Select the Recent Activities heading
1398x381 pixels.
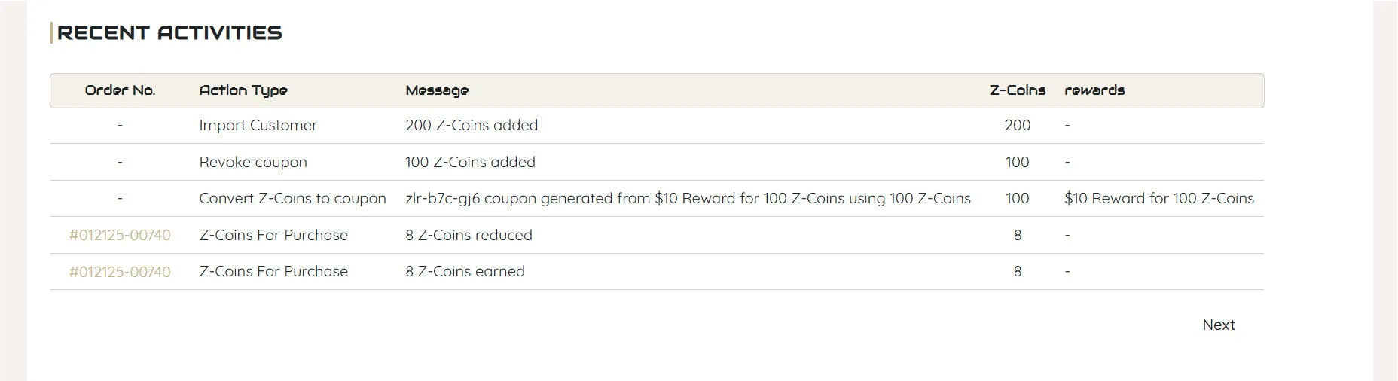[169, 32]
